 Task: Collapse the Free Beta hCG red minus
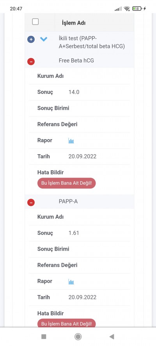(x=31, y=61)
